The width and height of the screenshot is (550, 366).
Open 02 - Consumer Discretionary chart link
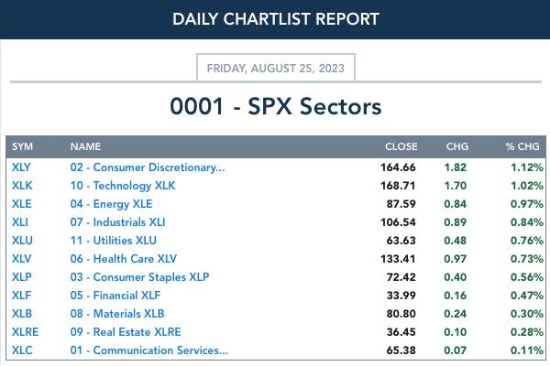coord(148,167)
